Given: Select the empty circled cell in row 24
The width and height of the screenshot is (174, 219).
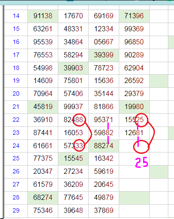Looking at the screenshot, I should pos(134,146).
